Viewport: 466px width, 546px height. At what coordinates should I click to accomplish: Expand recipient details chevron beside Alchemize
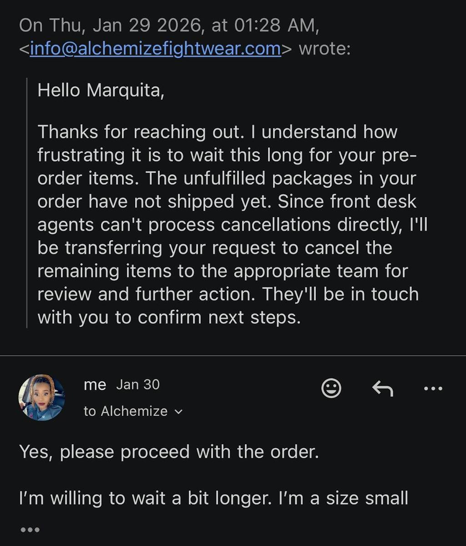(x=178, y=412)
